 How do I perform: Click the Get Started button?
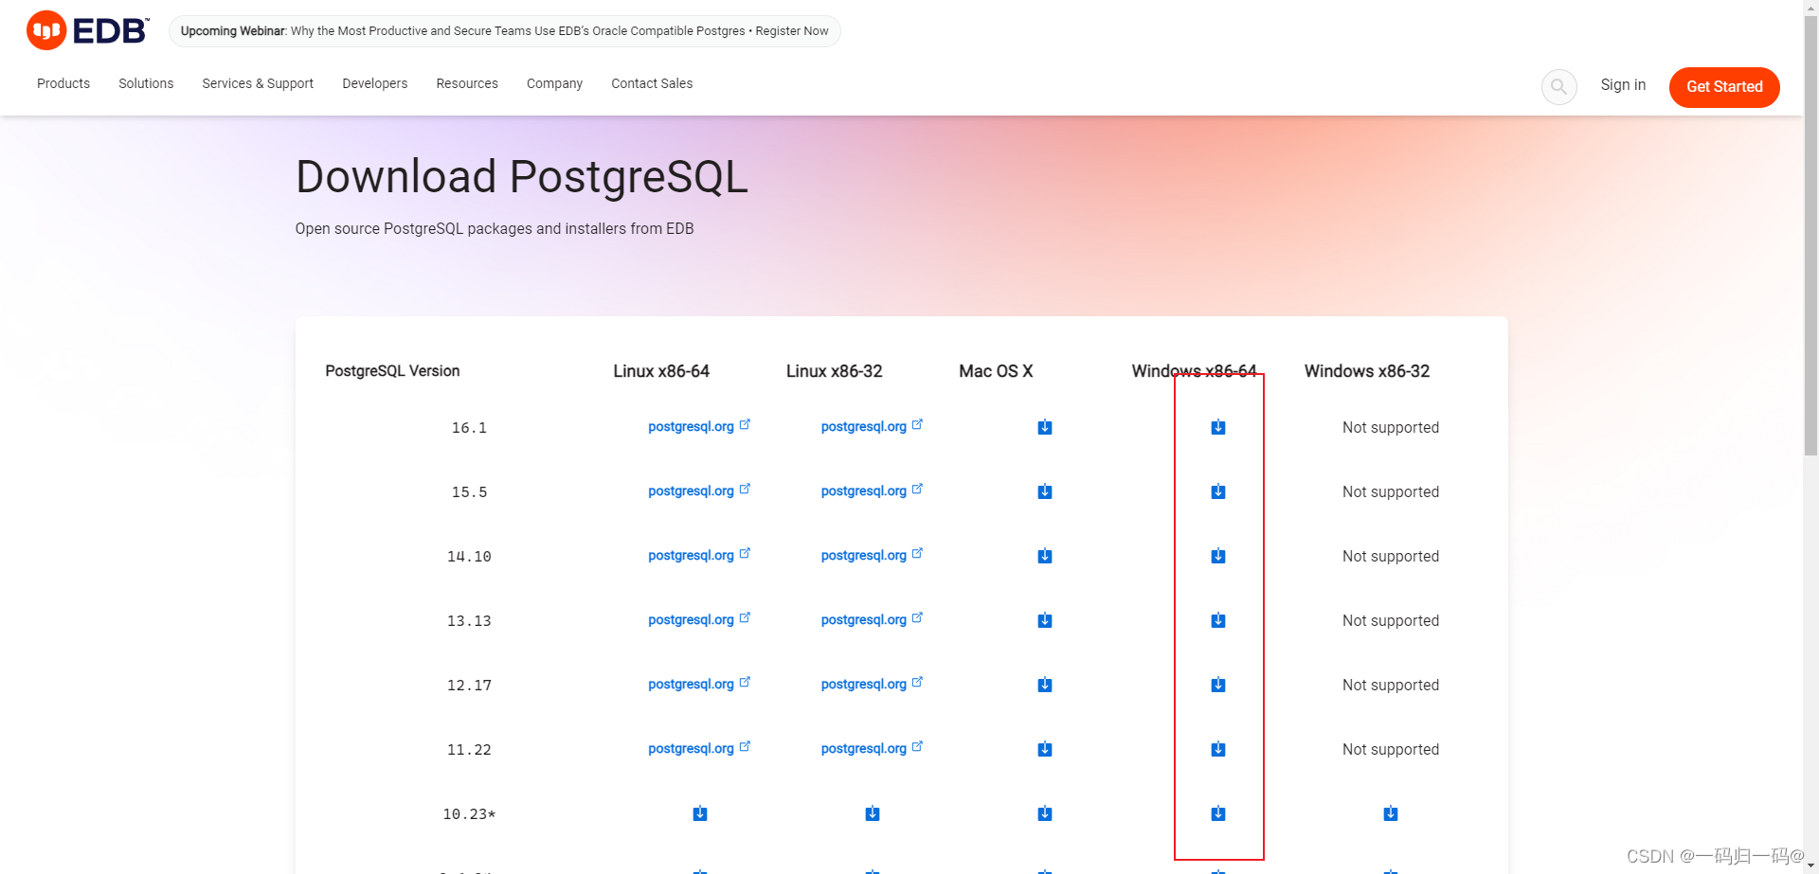1724,87
